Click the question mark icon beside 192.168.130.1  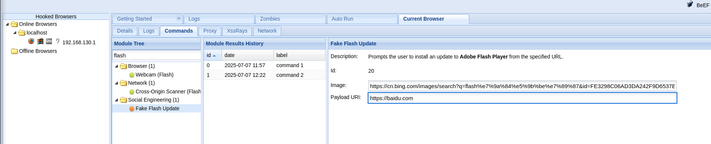click(58, 41)
